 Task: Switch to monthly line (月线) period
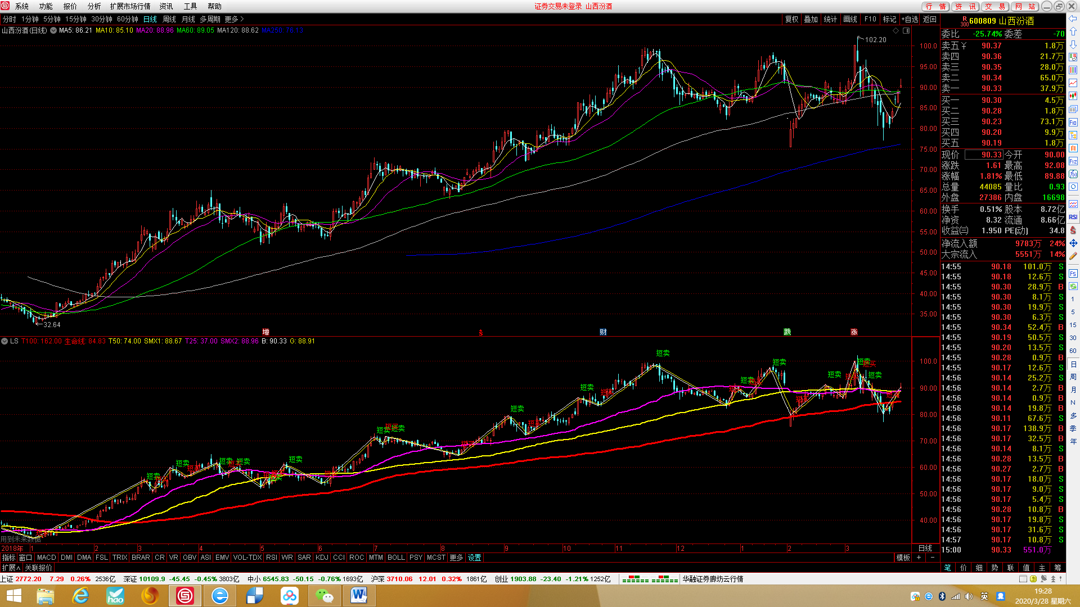(188, 19)
